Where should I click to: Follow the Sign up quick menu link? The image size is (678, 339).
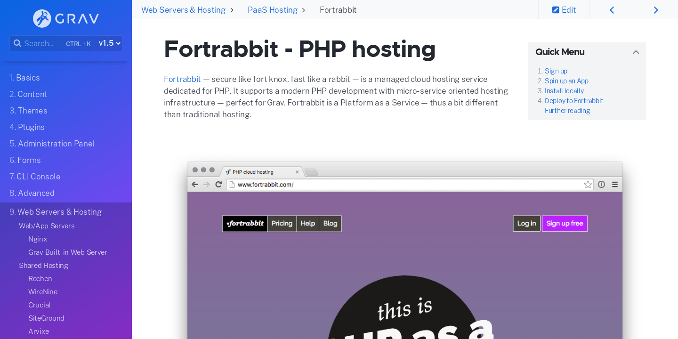556,71
